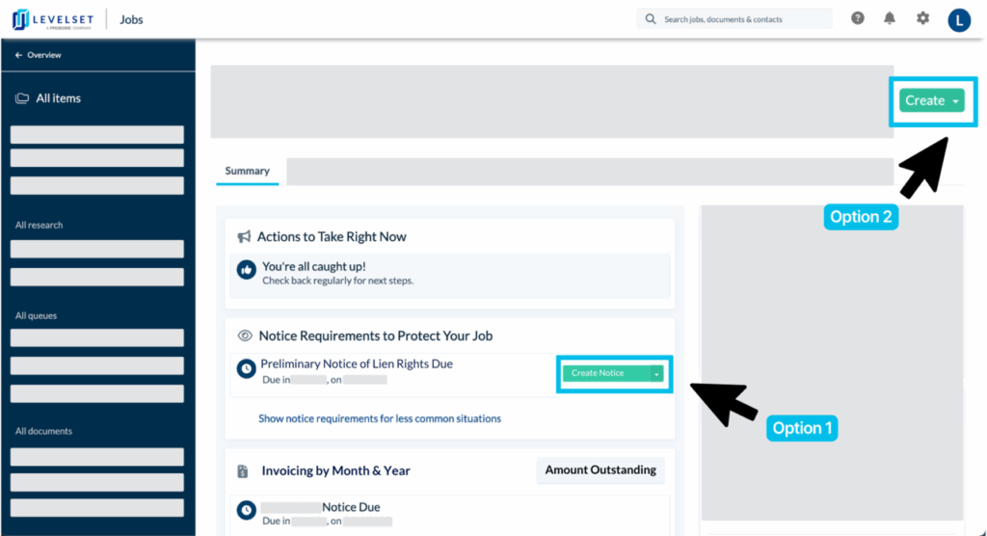Focus the search jobs, documents & contacts field
This screenshot has height=536, width=987.
[742, 19]
